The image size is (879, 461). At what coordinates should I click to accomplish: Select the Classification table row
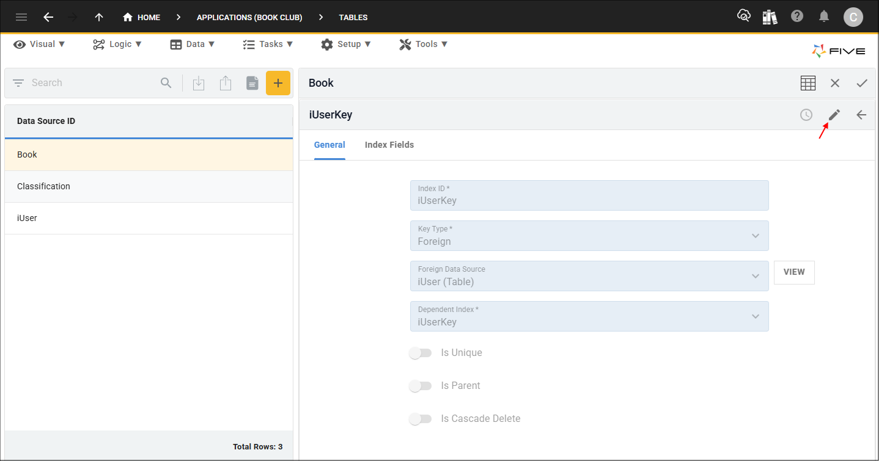tap(149, 186)
